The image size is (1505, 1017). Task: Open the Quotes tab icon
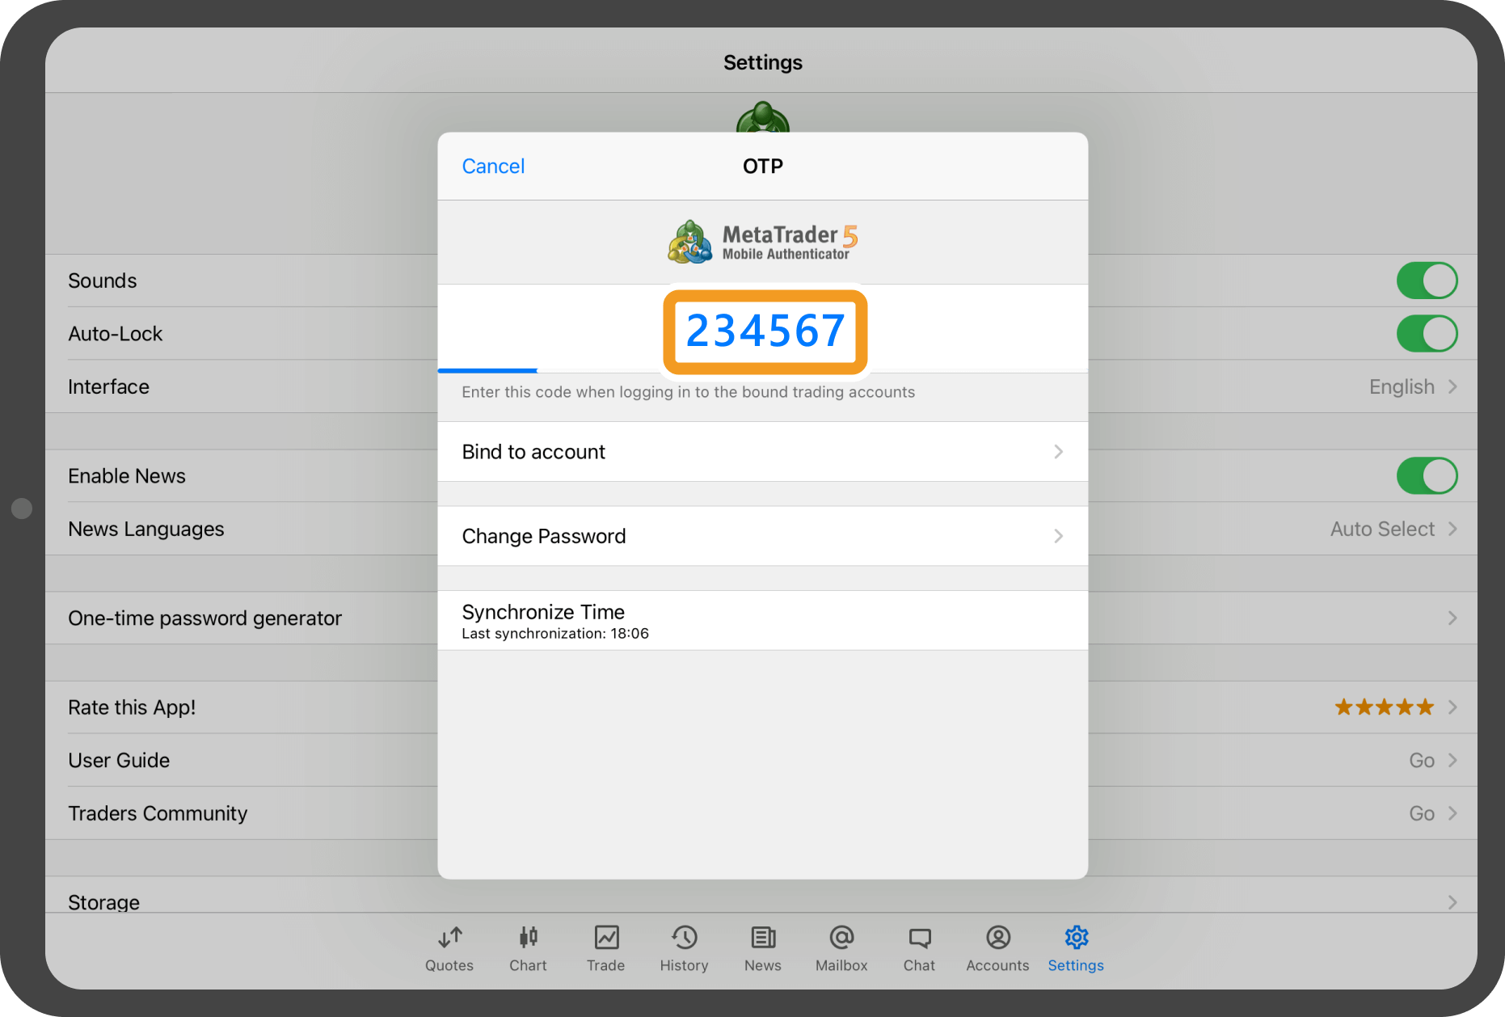449,938
